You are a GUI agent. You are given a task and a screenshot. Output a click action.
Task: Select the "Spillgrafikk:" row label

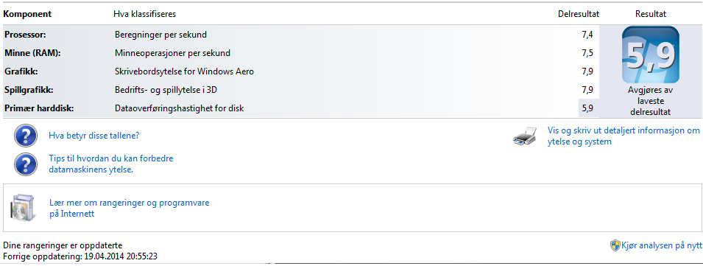[x=29, y=90]
